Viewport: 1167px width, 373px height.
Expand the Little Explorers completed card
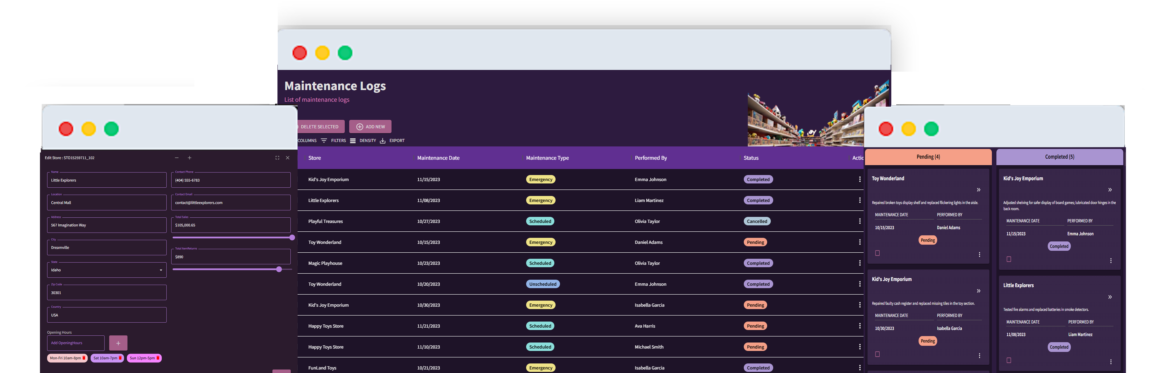[x=1110, y=296]
